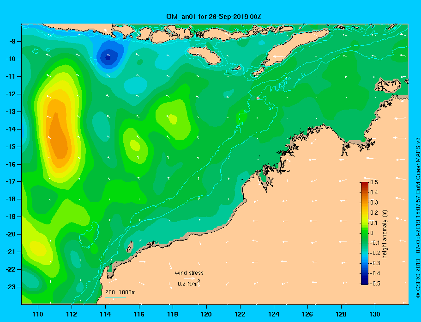This screenshot has width=421, height=322.
Task: Click latitude label '-16' on the axis
Action: [x=11, y=164]
